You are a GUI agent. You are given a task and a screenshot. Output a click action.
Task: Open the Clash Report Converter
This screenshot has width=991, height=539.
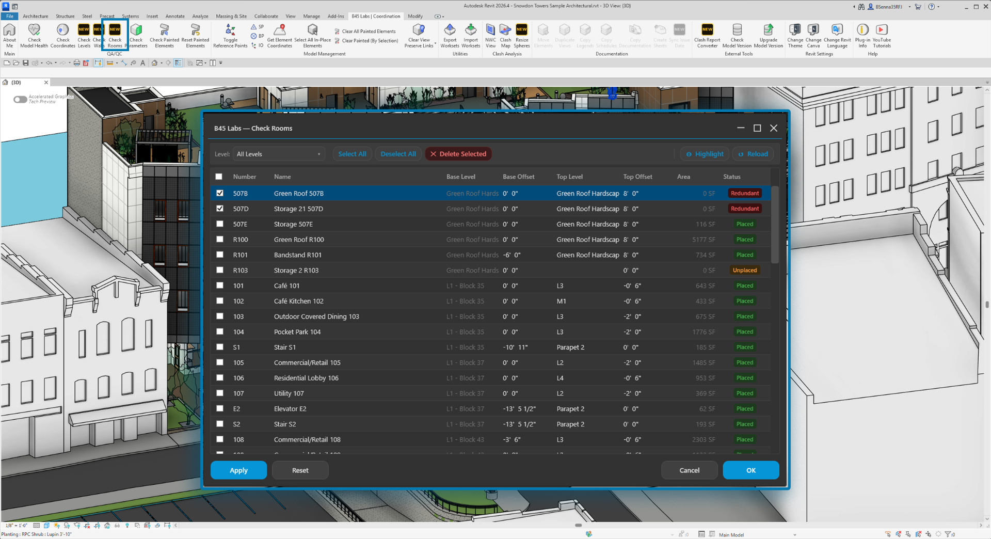click(x=707, y=36)
